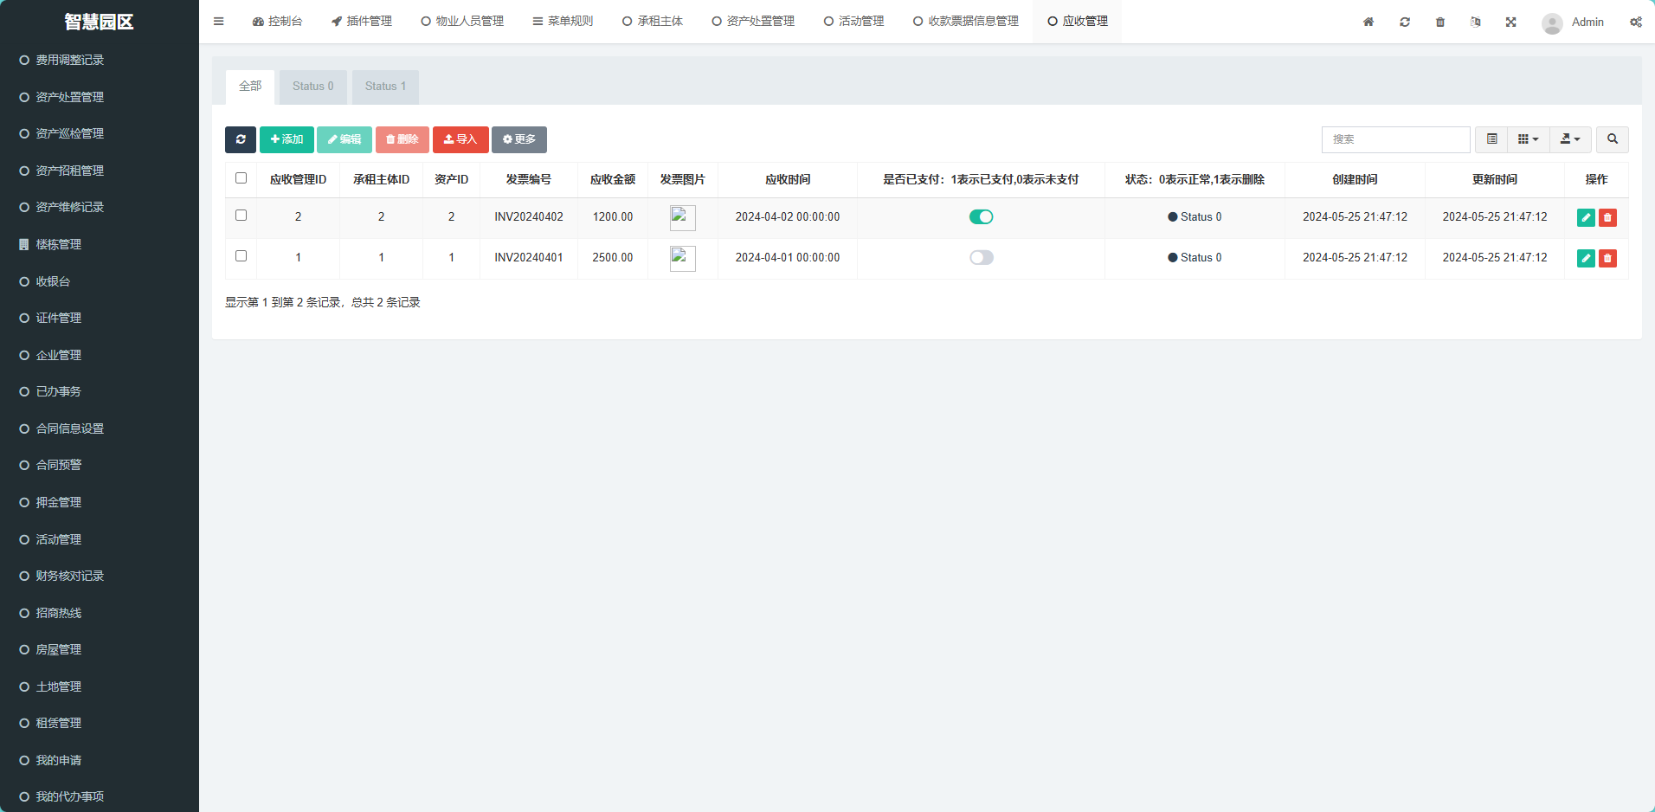
Task: Open the export dropdown
Action: (1569, 139)
